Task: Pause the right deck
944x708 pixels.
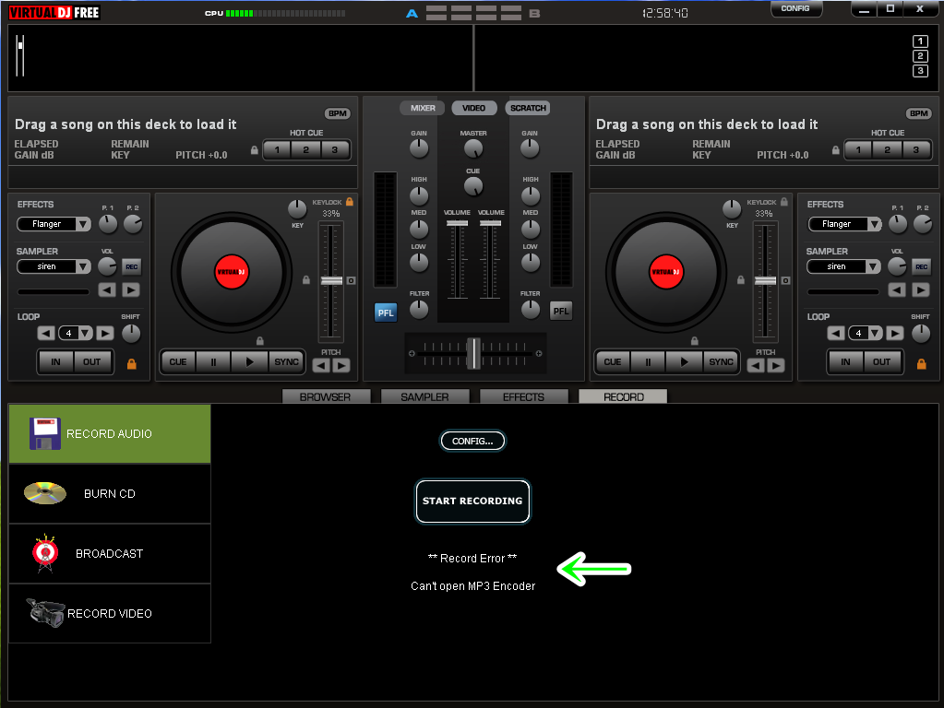Action: [648, 362]
